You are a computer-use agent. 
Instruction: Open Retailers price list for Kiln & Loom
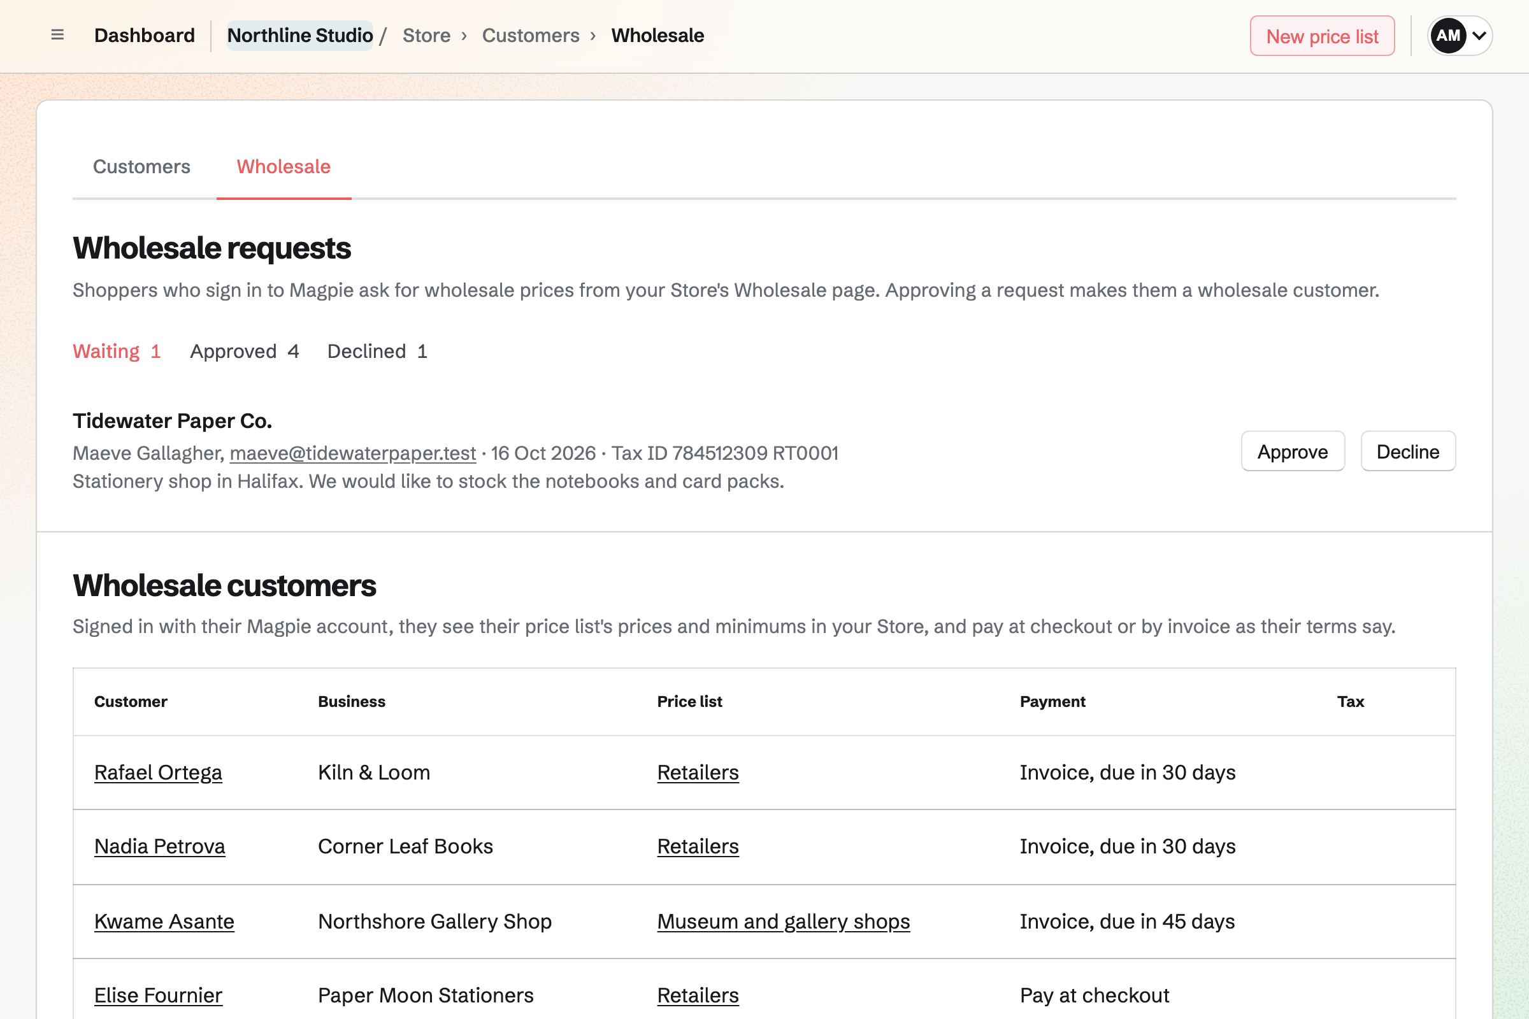[x=698, y=773]
